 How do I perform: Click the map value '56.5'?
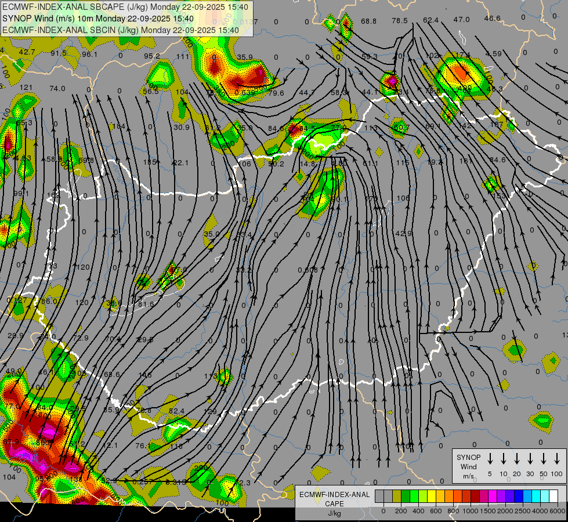(x=151, y=92)
